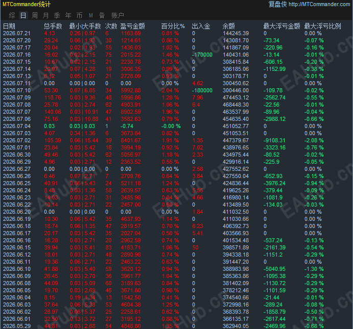Select balance value 362940.05
The image size is (353, 329).
(236, 326)
